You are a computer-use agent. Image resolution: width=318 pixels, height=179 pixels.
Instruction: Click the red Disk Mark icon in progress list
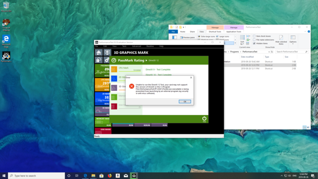click(x=114, y=106)
